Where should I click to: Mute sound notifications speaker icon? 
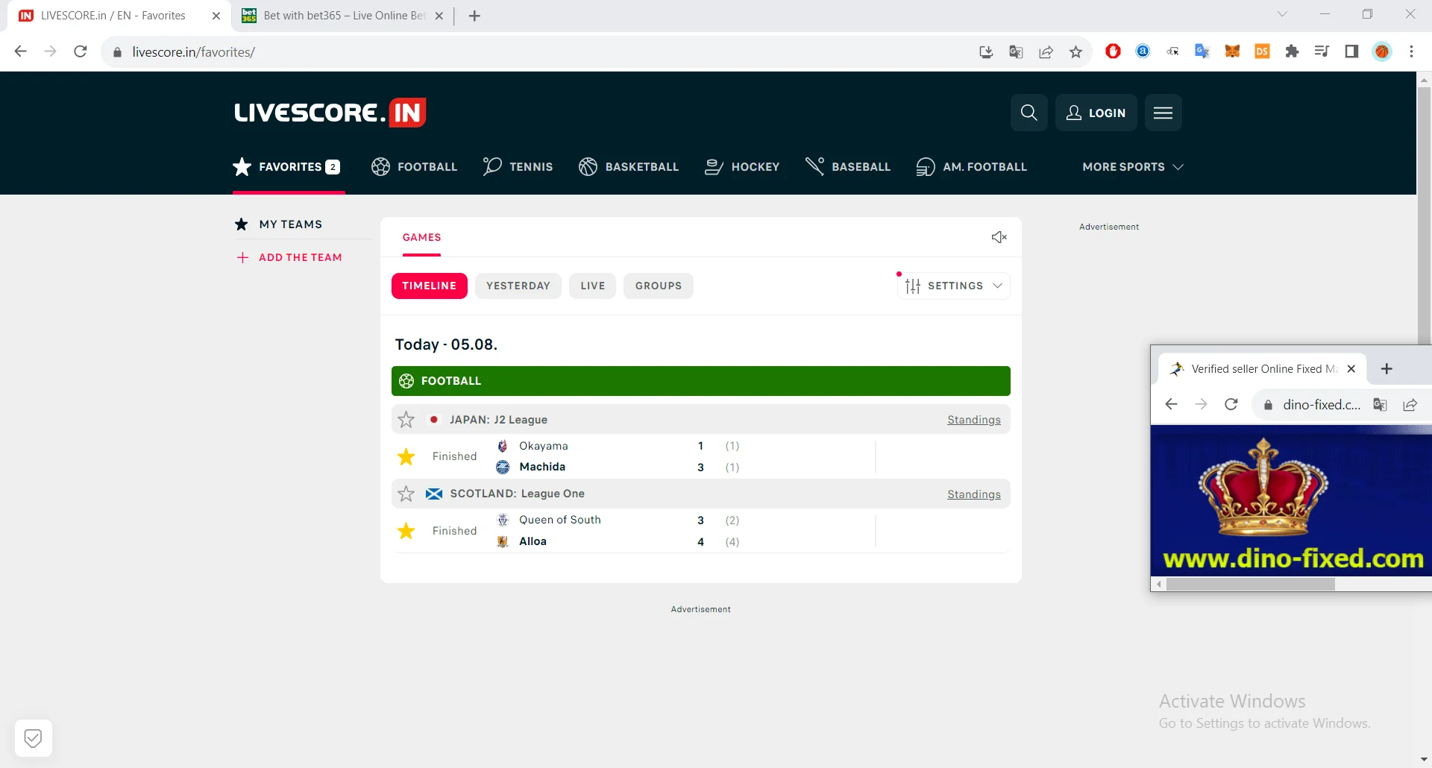pyautogui.click(x=999, y=237)
